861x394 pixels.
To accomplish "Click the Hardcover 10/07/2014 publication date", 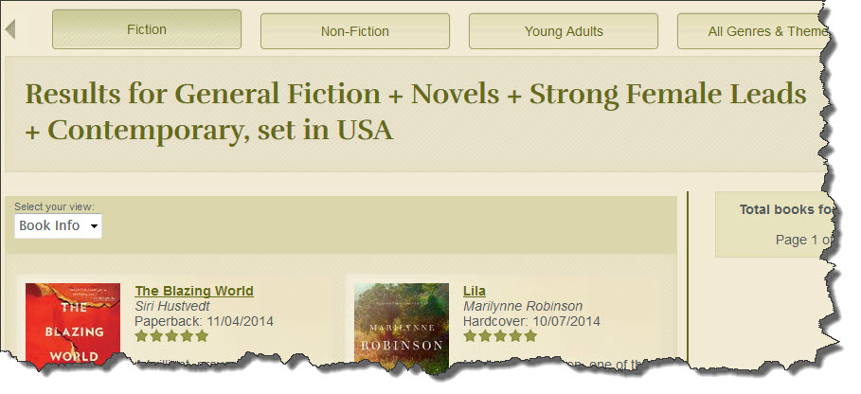I will click(533, 321).
